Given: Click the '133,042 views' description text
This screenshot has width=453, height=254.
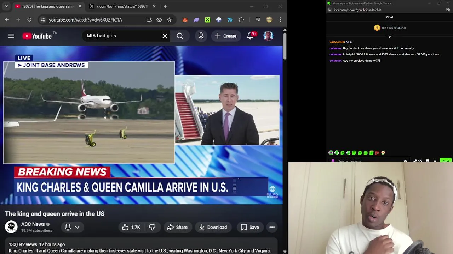Looking at the screenshot, I should [23, 244].
